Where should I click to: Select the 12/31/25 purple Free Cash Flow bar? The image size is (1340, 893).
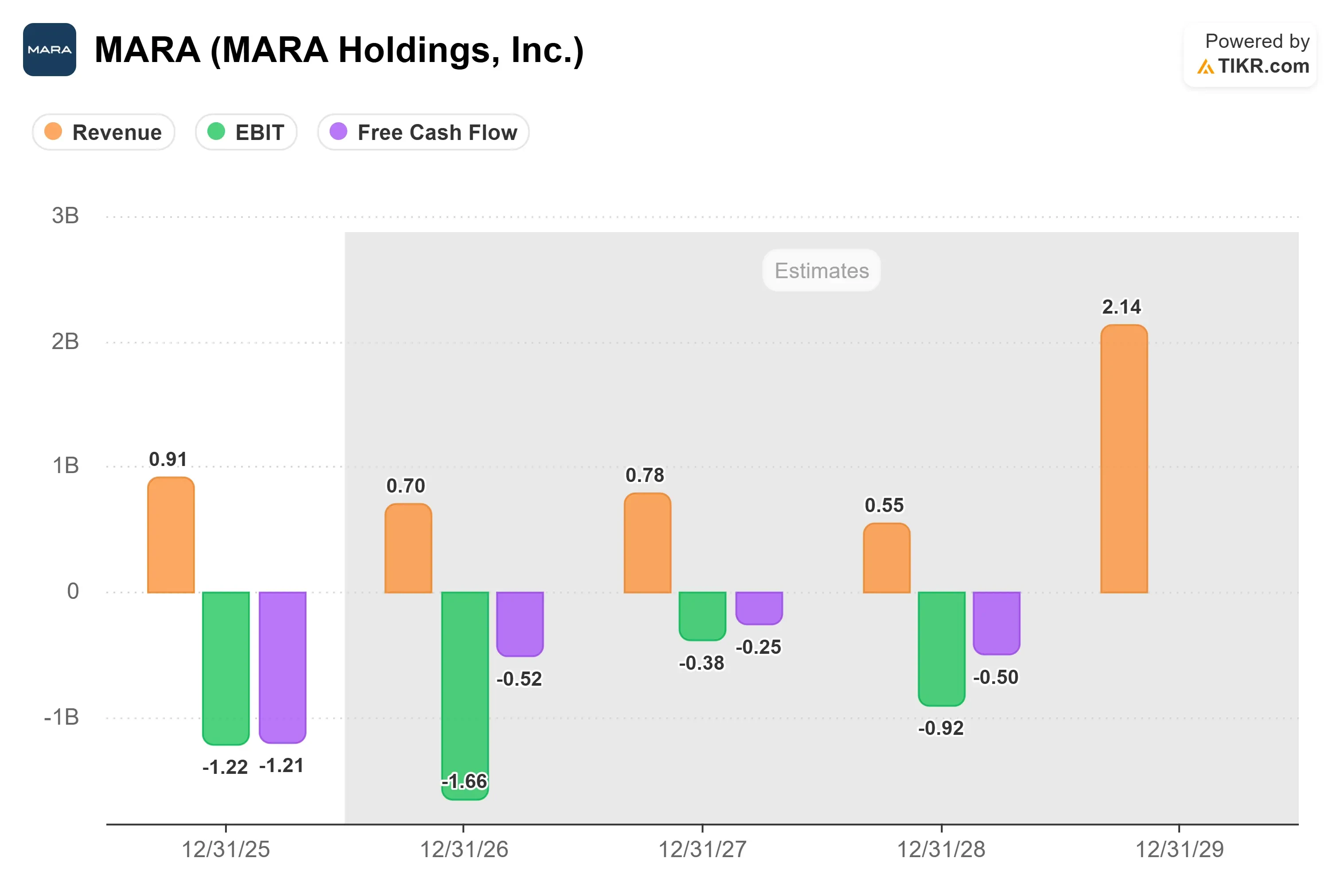[283, 668]
